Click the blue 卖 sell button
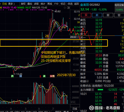The height and width of the screenshot is (112, 124). [x=97, y=15]
